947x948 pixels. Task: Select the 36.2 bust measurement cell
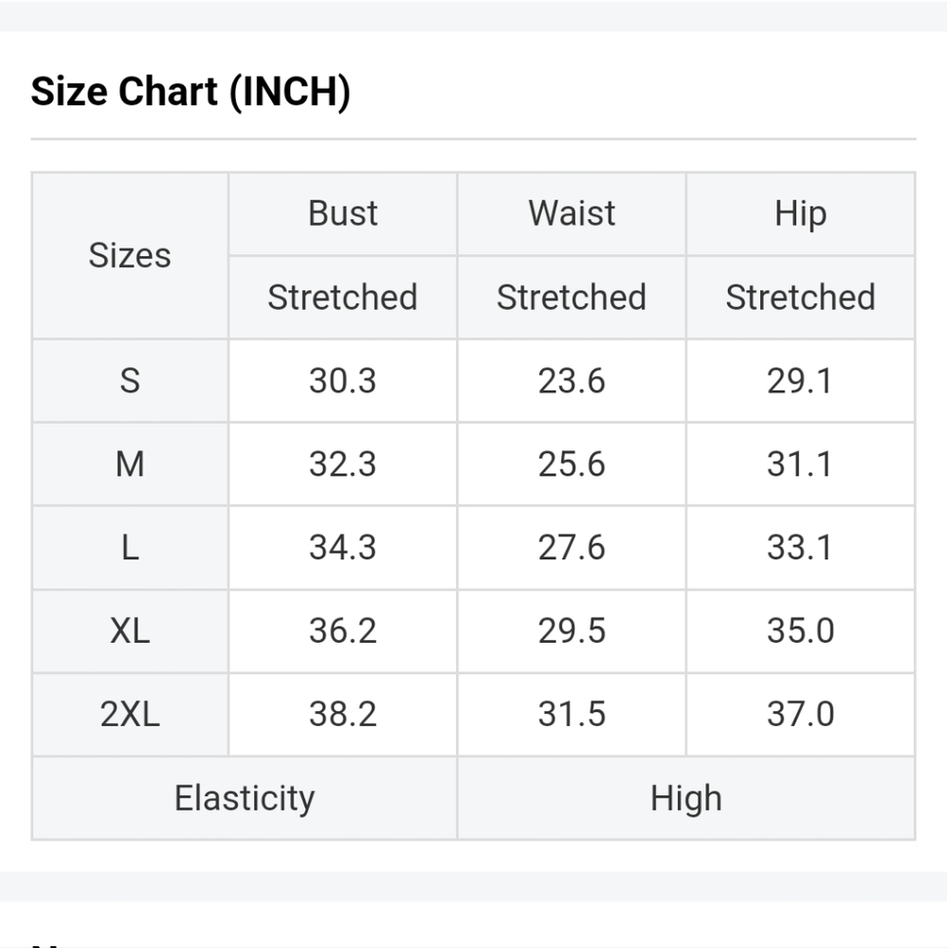pyautogui.click(x=342, y=630)
